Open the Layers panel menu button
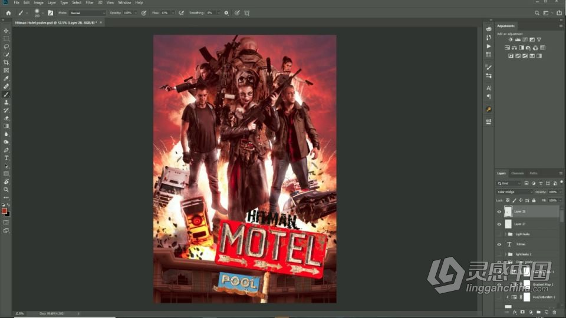This screenshot has height=318, width=566. point(561,173)
